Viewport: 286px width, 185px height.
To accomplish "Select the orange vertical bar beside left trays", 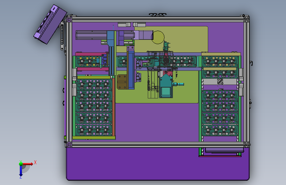I will click(113, 107).
